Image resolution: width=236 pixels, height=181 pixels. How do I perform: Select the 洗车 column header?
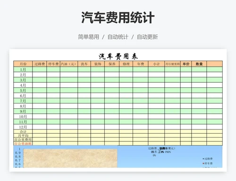84,64
